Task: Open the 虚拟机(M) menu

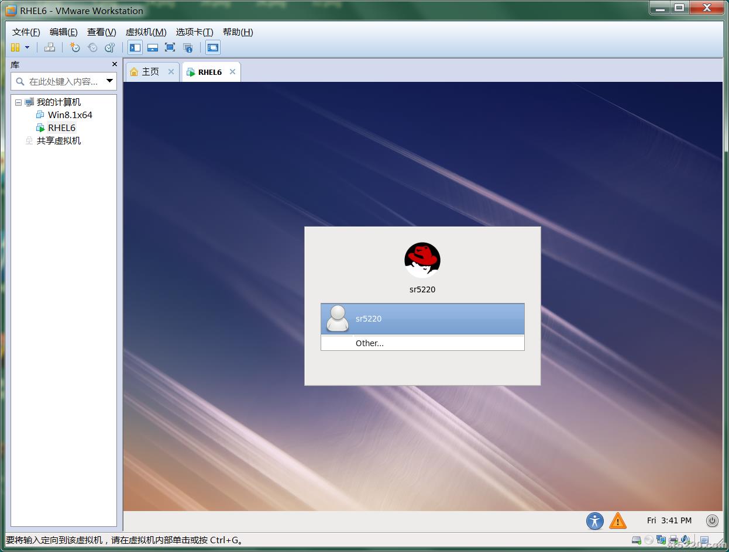Action: [146, 32]
